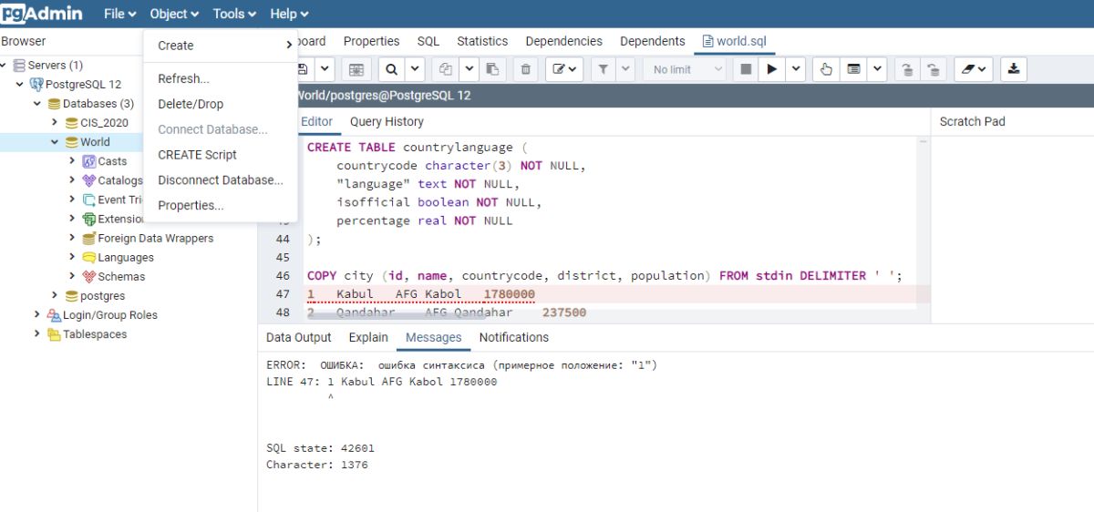Expand the Login/Group Roles node
Screen dimensions: 1094x512
37,314
